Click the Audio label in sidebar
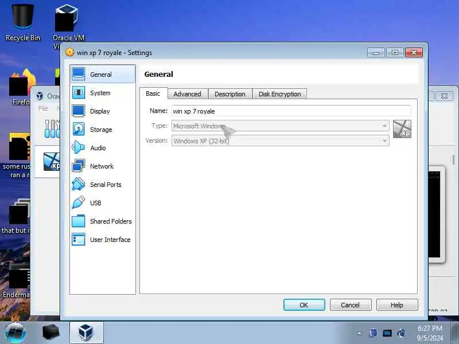 pos(98,148)
